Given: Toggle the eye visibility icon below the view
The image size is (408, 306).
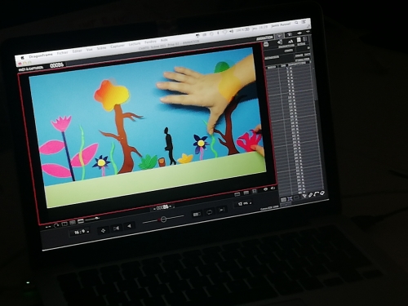Looking at the screenshot, I should 265,189.
